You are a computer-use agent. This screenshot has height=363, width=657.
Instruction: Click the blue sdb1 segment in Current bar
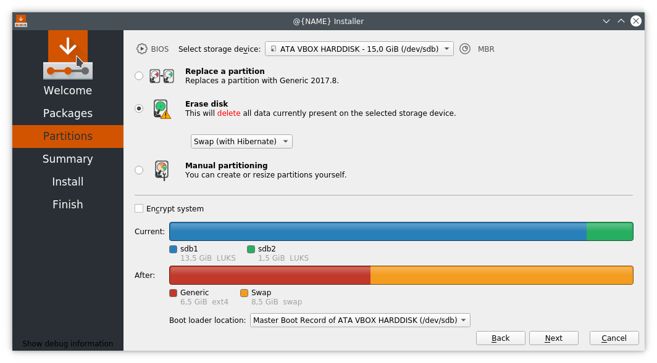pyautogui.click(x=378, y=231)
